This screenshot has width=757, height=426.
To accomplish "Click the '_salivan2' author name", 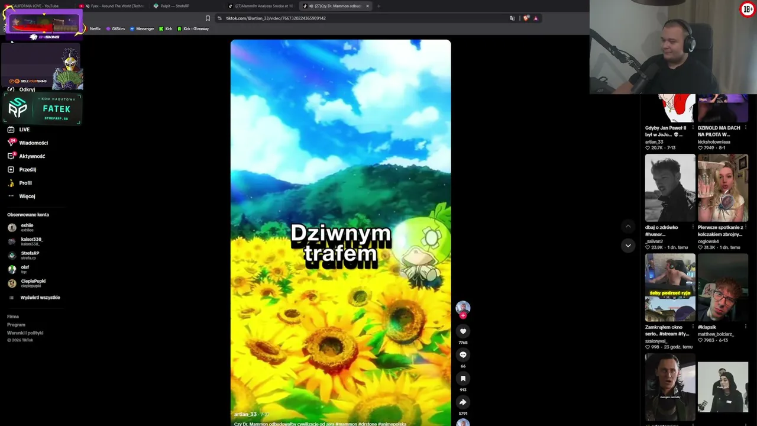I will [x=654, y=241].
